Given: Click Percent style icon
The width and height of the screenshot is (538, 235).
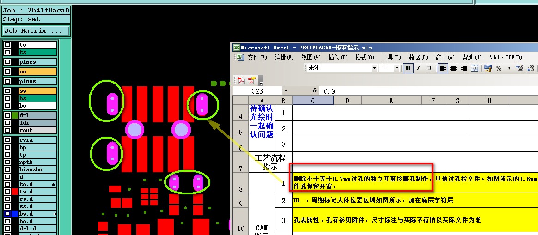Looking at the screenshot, I should point(499,68).
